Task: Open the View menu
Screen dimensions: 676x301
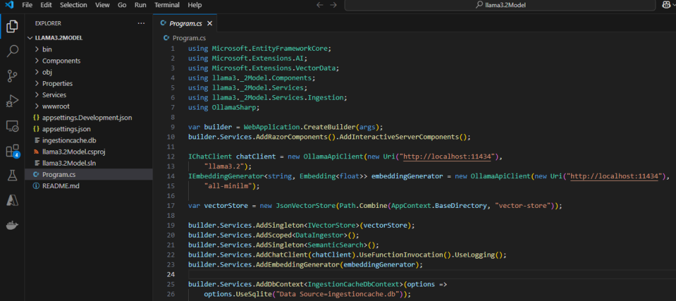Action: click(x=102, y=5)
